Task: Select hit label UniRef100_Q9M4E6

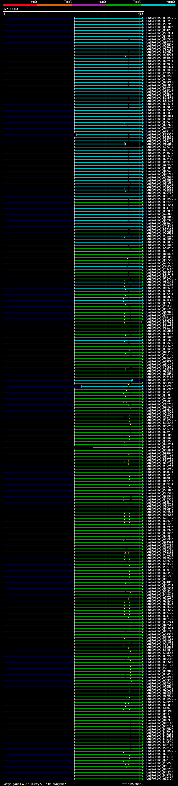Action: pos(159,202)
